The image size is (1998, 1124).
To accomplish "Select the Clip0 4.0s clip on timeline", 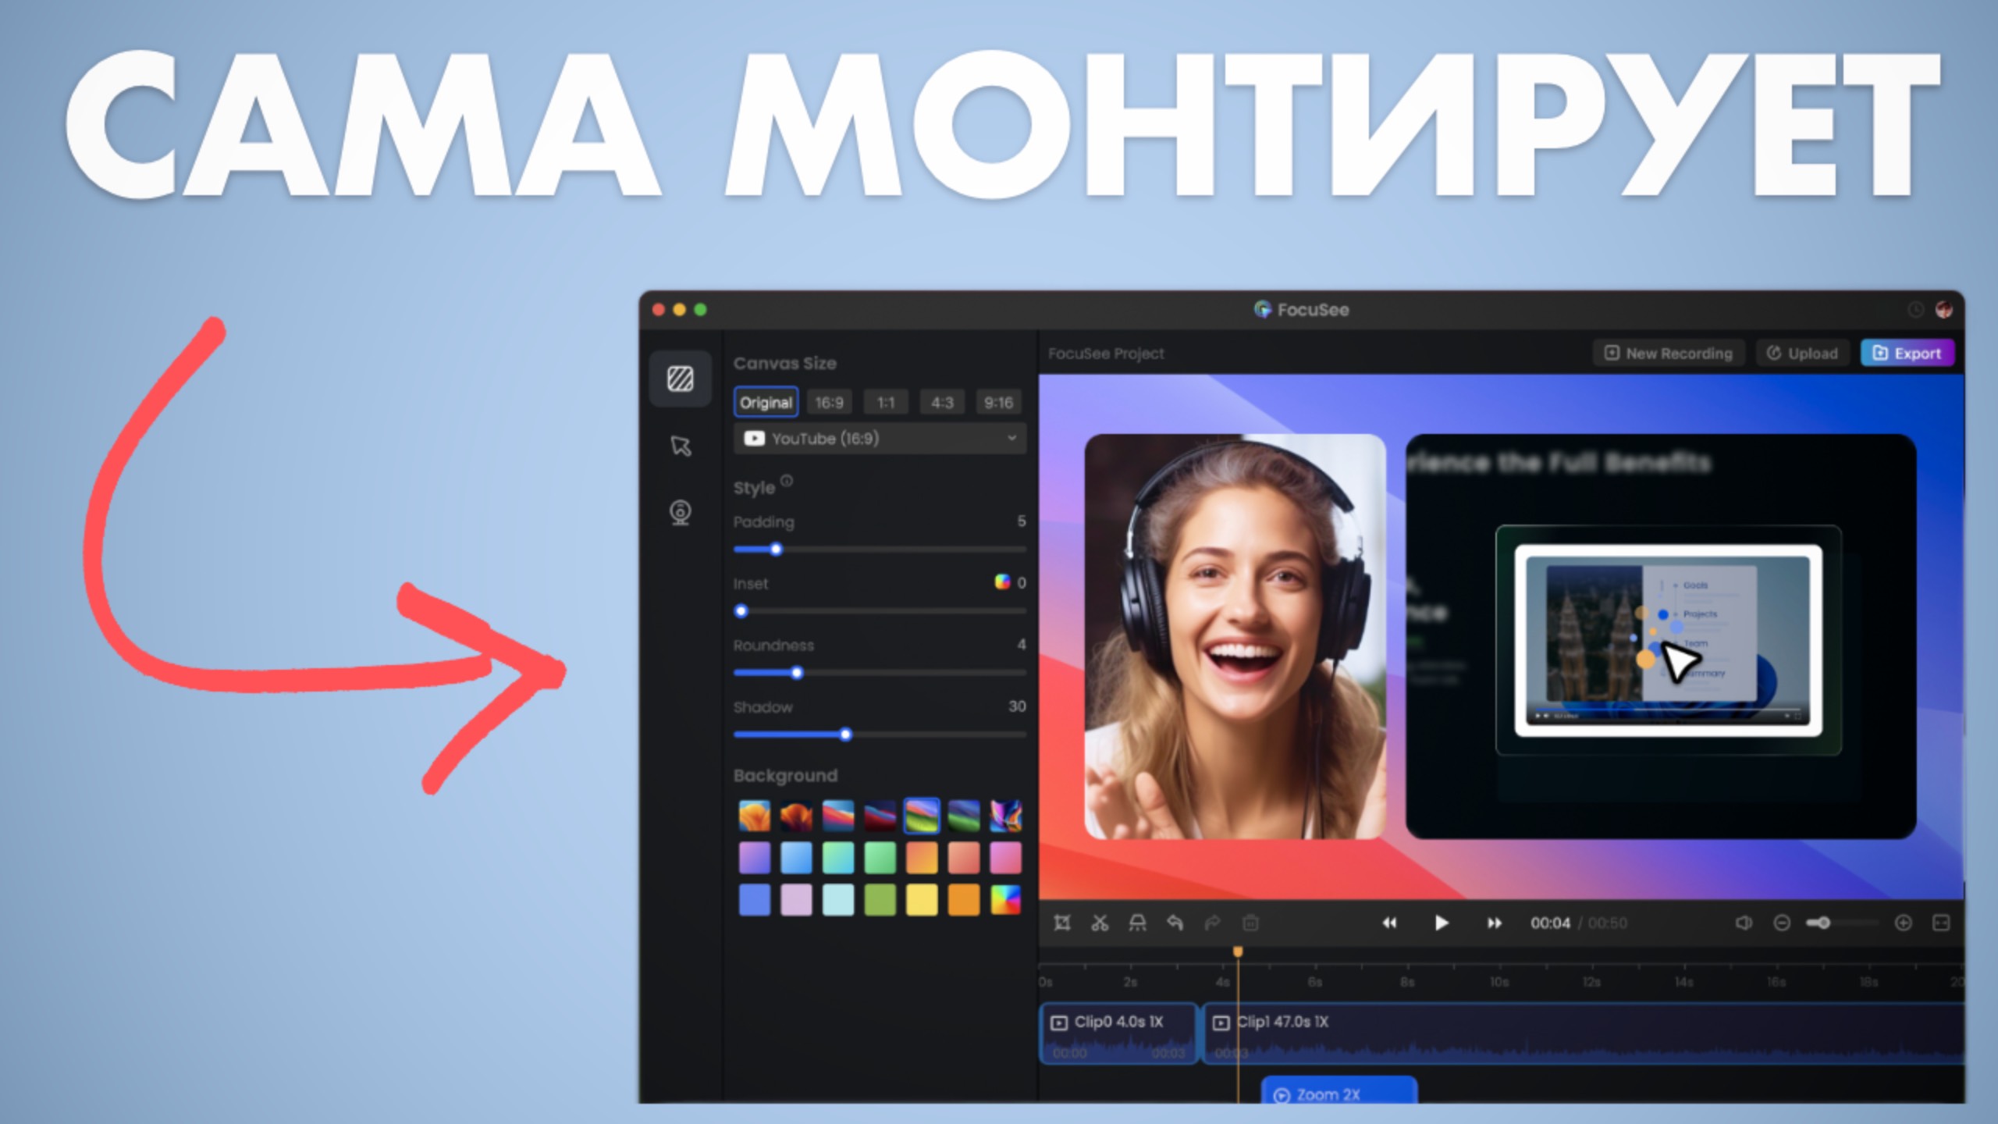I will pos(1118,1033).
